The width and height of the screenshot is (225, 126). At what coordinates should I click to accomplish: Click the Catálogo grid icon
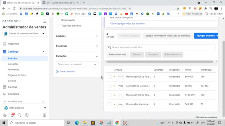coord(5,51)
